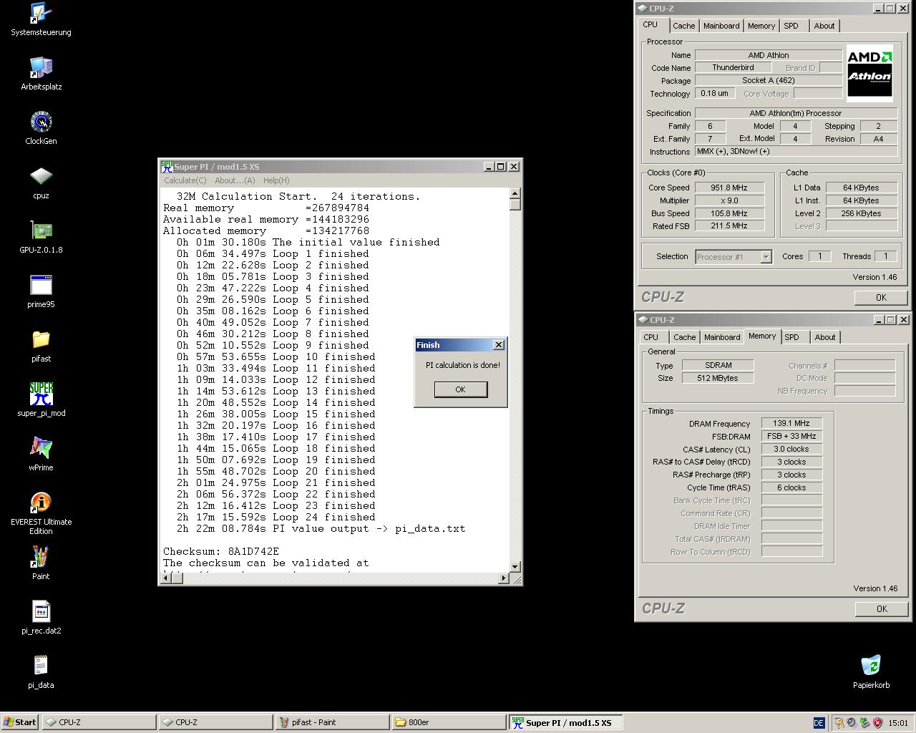Image resolution: width=916 pixels, height=733 pixels.
Task: Open the About...(A) menu in Super PI
Action: tap(235, 180)
